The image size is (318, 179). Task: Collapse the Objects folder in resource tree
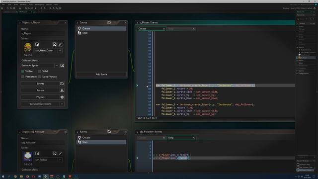point(297,47)
